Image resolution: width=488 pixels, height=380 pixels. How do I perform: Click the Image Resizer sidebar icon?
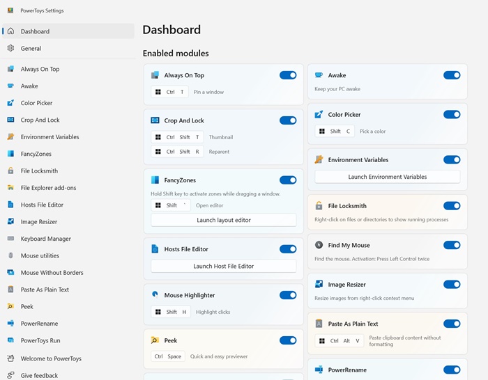[10, 221]
